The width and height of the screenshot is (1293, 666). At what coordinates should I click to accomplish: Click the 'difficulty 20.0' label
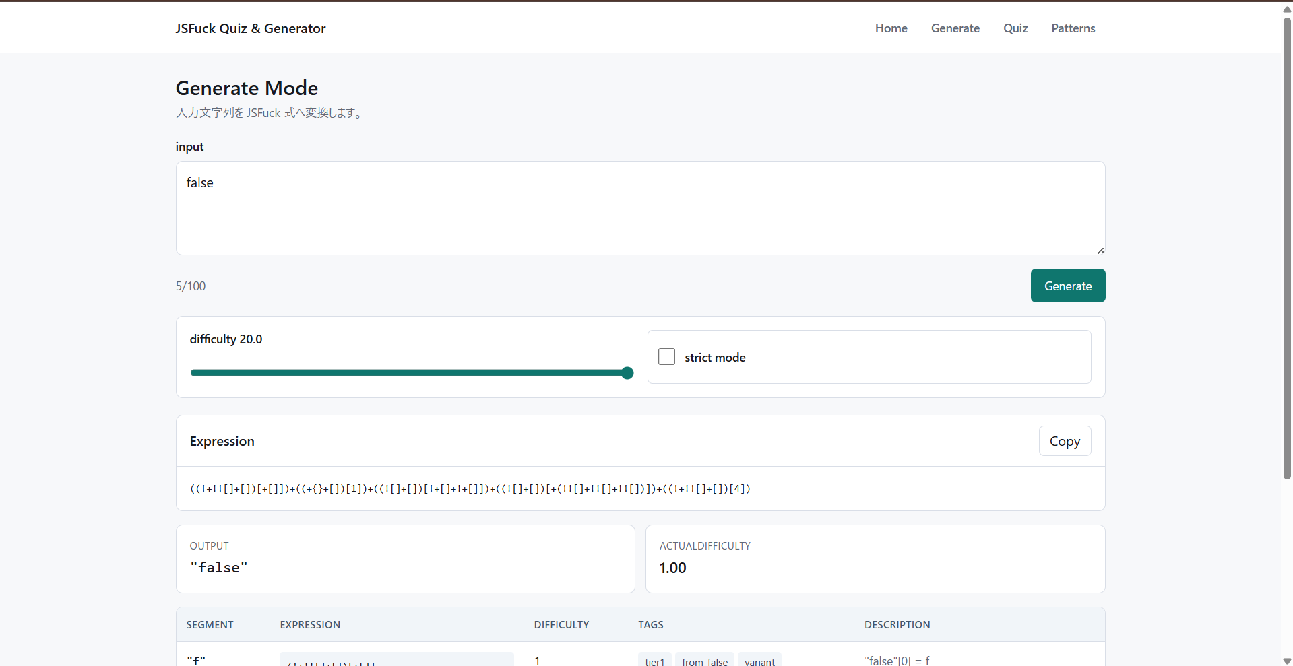[x=226, y=339]
